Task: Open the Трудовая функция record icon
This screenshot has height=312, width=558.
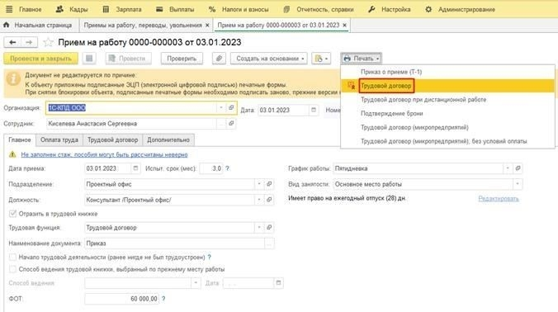Action: [269, 227]
